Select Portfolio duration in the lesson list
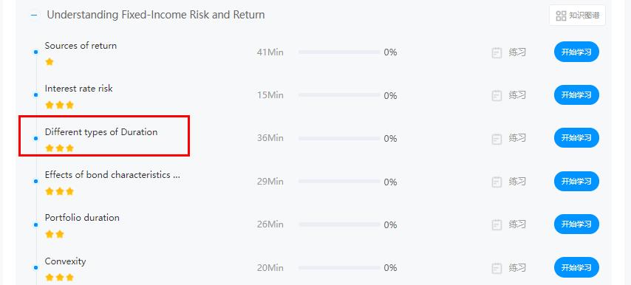The height and width of the screenshot is (285, 631). tap(82, 218)
